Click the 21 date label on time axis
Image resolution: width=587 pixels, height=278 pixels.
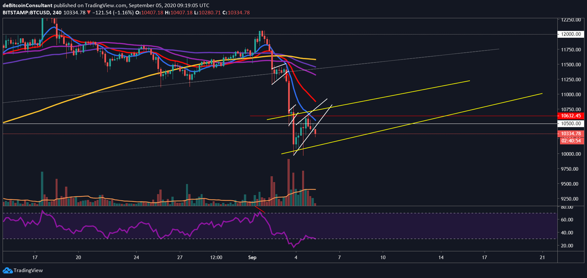click(542, 257)
